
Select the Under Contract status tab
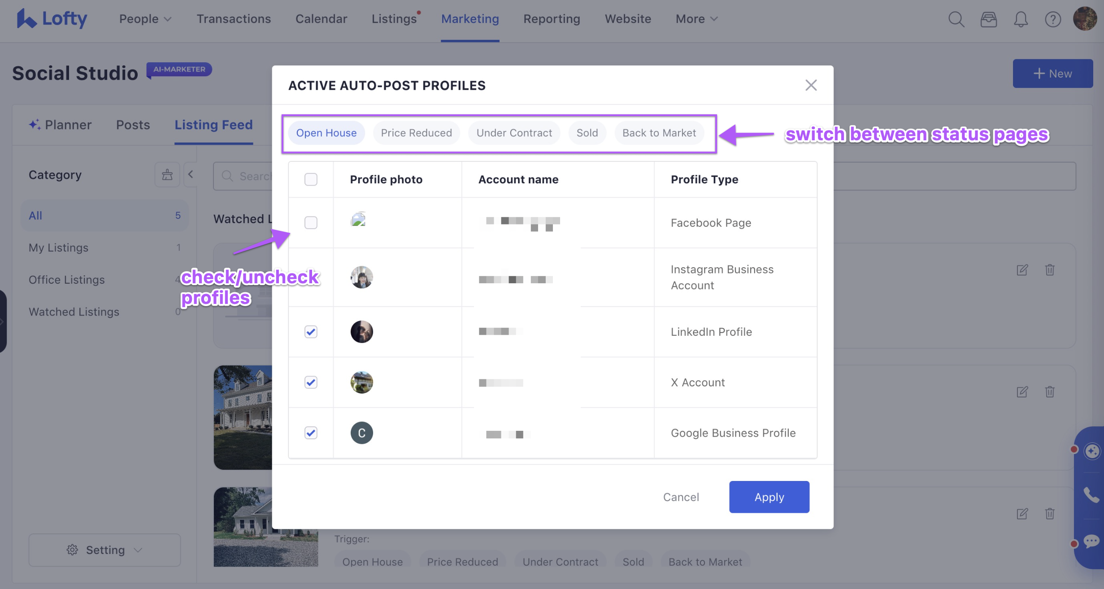pyautogui.click(x=514, y=133)
